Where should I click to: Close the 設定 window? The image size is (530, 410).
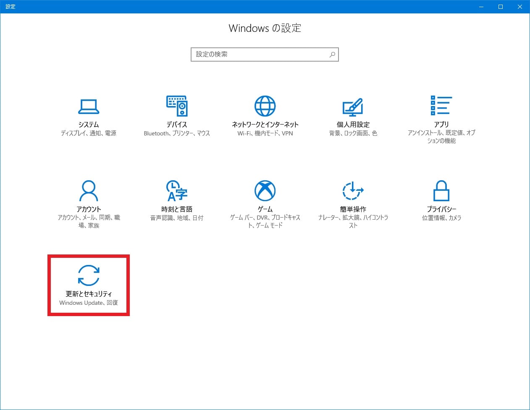click(x=520, y=7)
